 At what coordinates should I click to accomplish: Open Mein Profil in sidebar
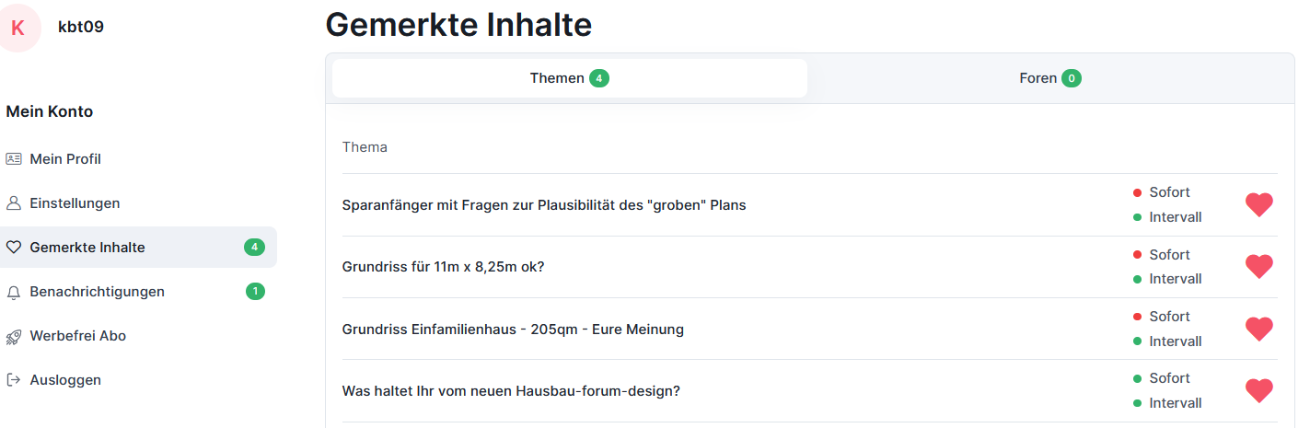pyautogui.click(x=64, y=159)
